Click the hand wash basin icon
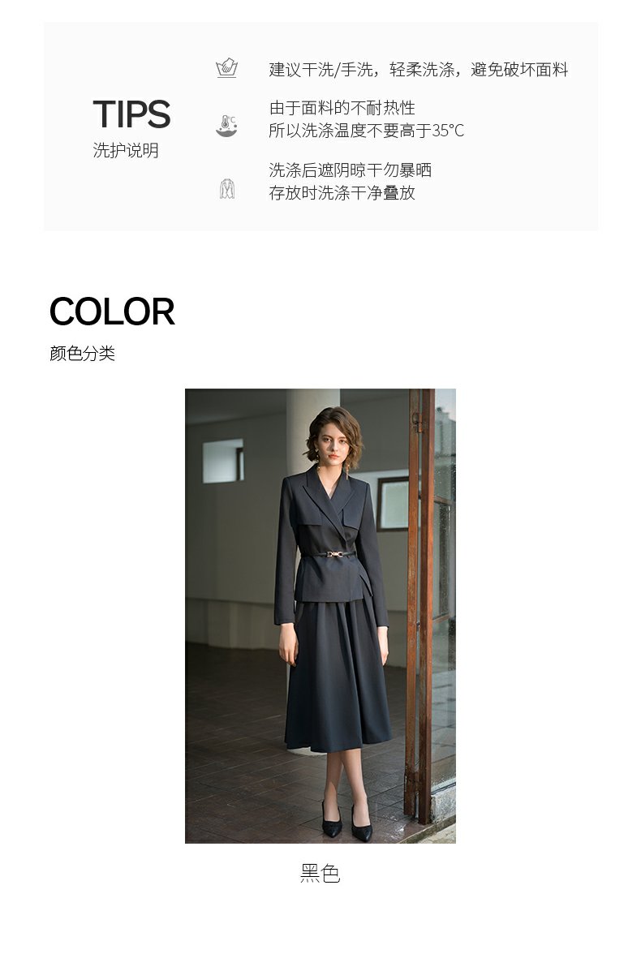 [x=226, y=67]
